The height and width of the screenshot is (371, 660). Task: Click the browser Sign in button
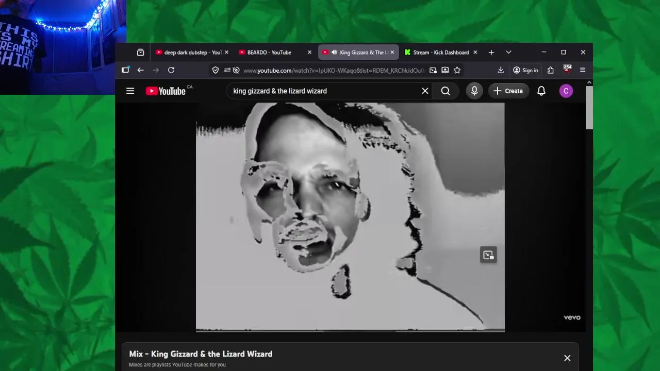pos(525,70)
